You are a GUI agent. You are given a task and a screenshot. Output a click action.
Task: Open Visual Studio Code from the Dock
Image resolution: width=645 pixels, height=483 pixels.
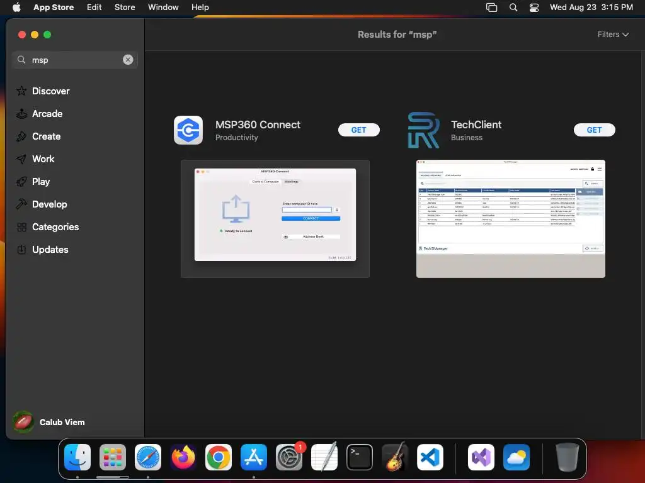430,457
